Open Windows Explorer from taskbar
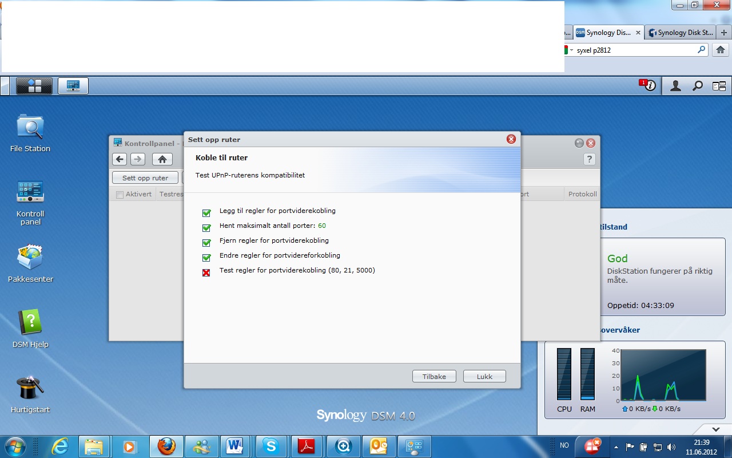Viewport: 732px width, 458px height. 94,446
